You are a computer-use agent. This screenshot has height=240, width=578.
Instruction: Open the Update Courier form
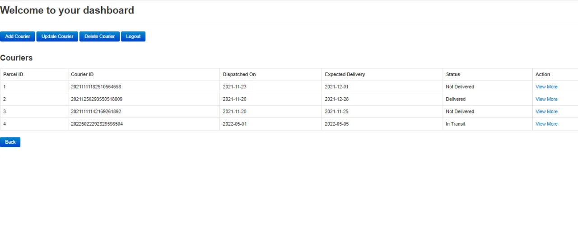pos(57,36)
